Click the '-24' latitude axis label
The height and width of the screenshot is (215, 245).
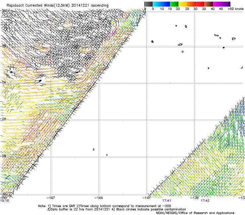[3, 82]
